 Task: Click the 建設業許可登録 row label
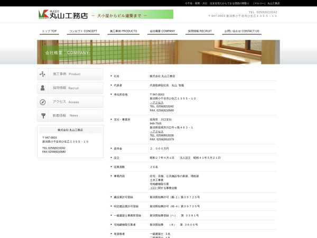[123, 197]
